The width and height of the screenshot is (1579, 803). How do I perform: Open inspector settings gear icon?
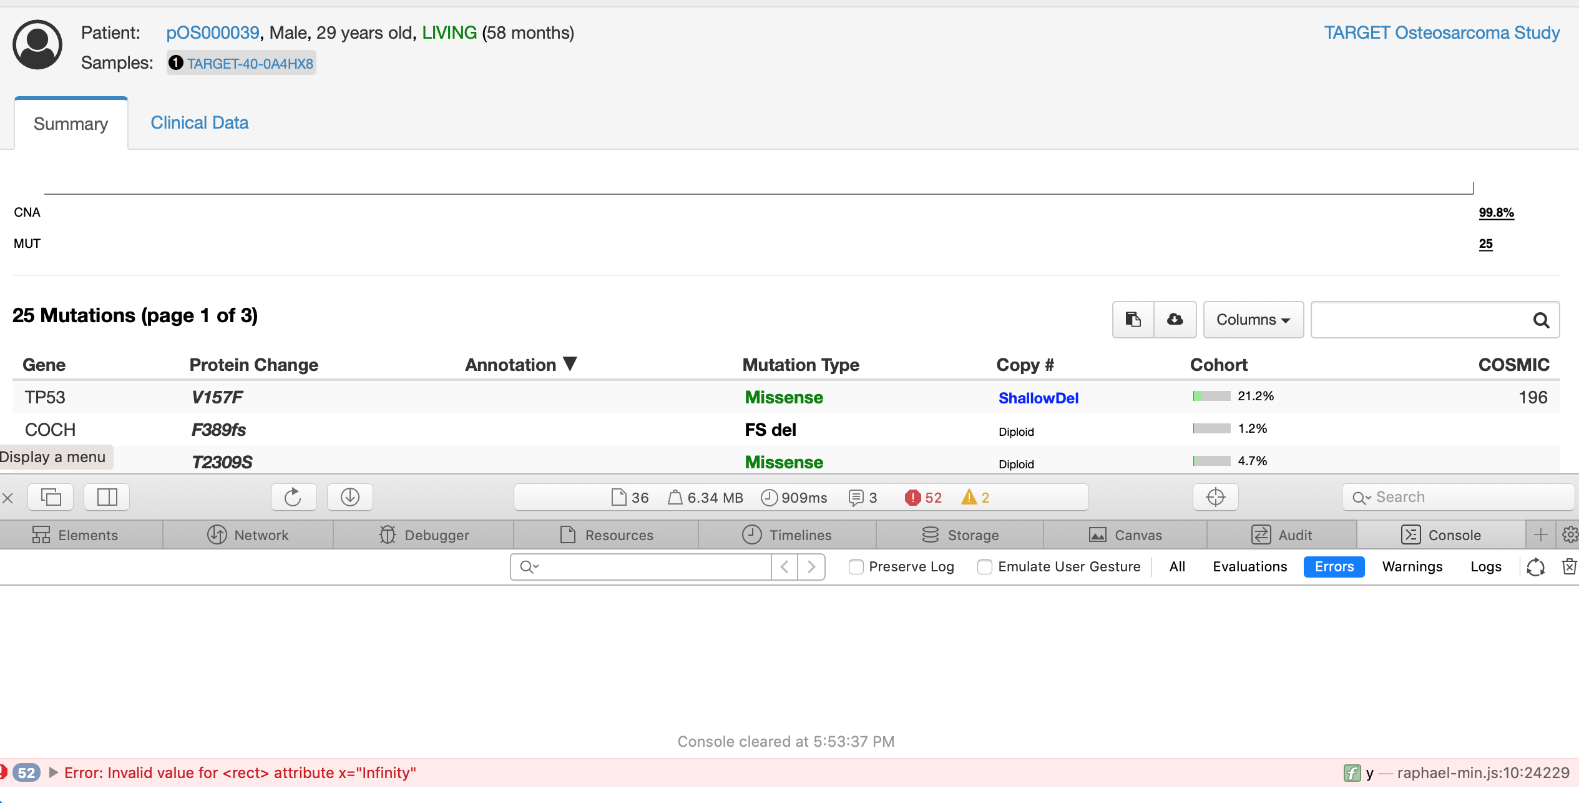coord(1570,535)
